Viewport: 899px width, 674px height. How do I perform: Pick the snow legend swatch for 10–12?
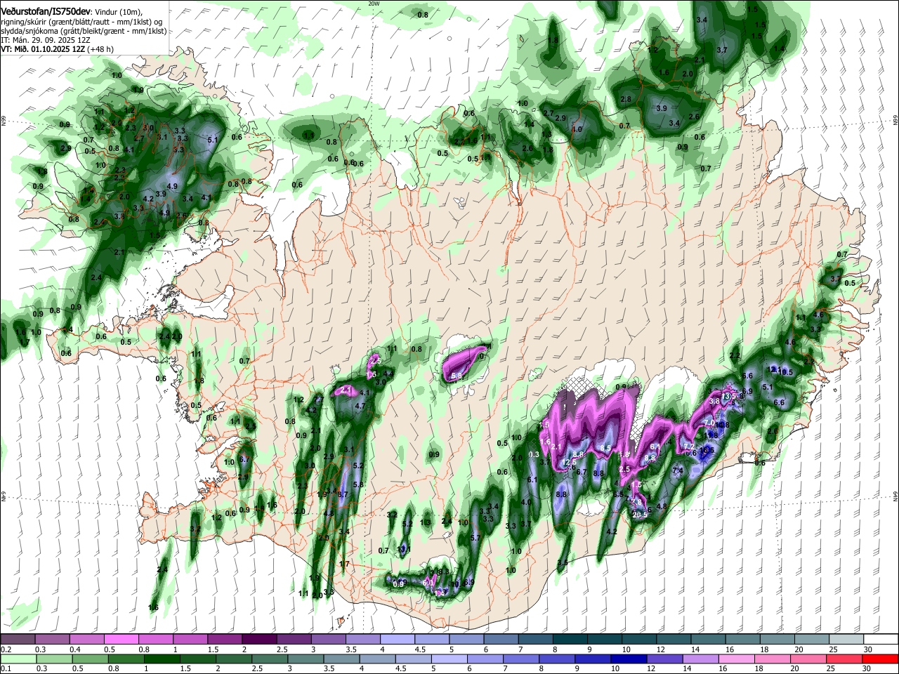click(x=638, y=640)
